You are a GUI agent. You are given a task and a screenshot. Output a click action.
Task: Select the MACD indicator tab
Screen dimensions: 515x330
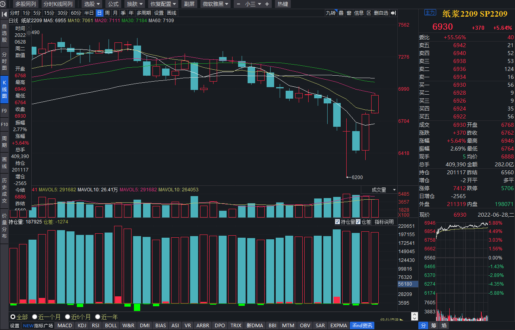(x=65, y=326)
